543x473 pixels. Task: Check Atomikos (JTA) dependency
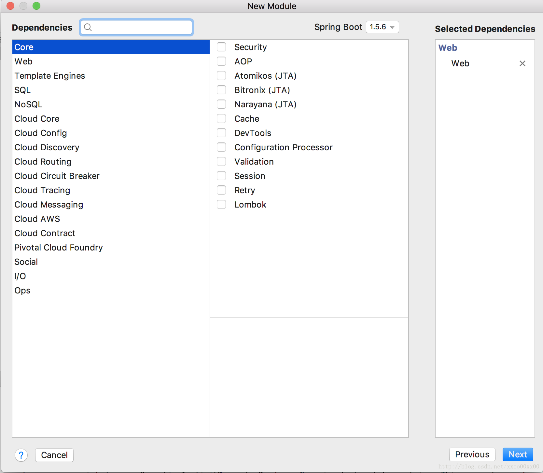point(221,75)
